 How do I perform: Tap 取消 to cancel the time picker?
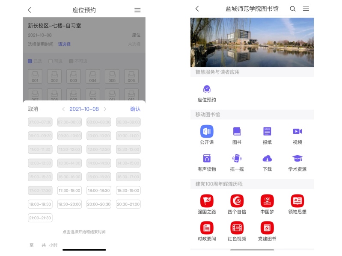click(x=33, y=109)
